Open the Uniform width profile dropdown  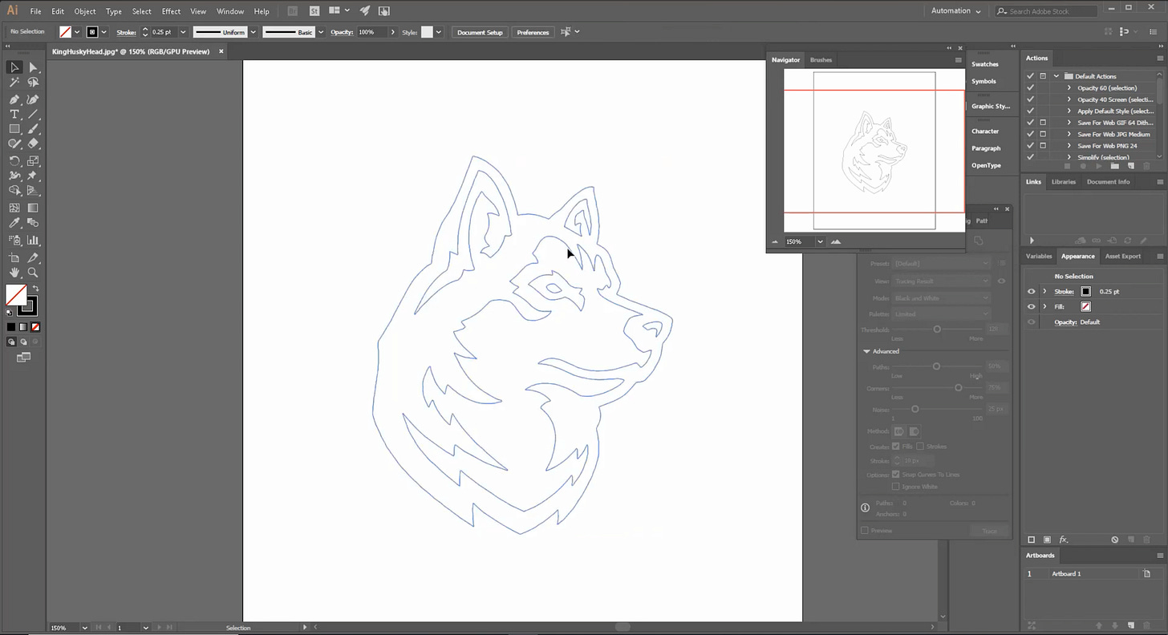click(x=253, y=32)
